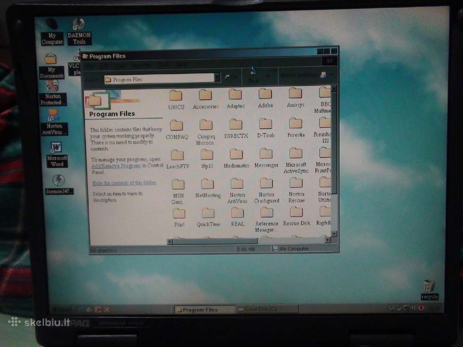Click the vertical scrollbar up arrow
The height and width of the screenshot is (347, 463).
click(335, 88)
